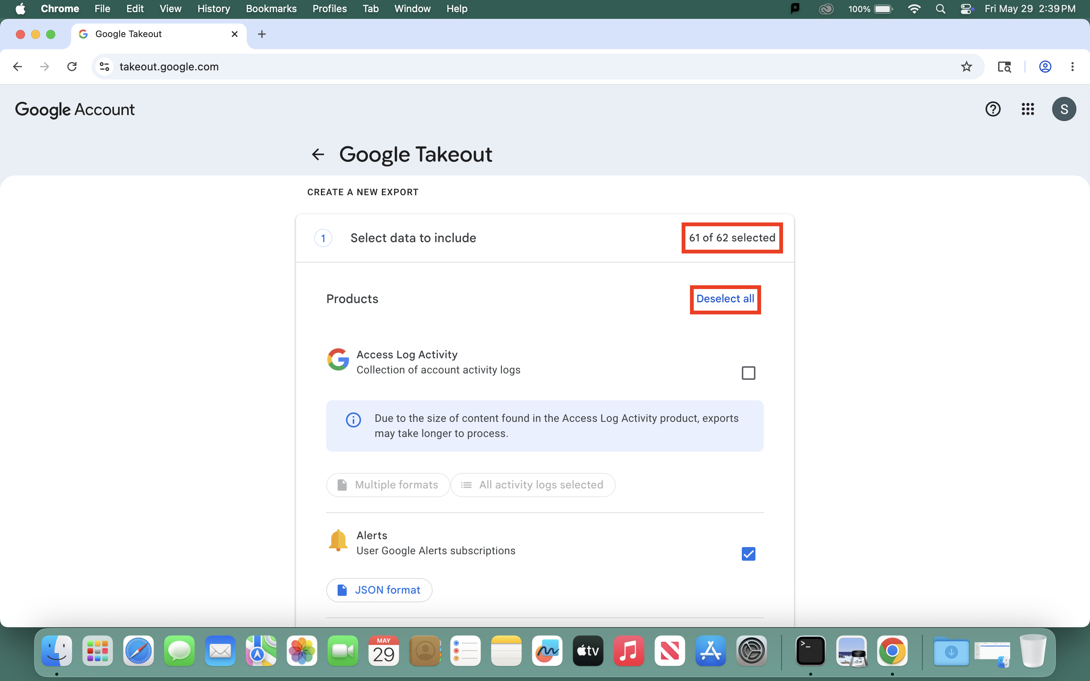Image resolution: width=1090 pixels, height=681 pixels.
Task: Click the Multiple formats button
Action: (x=388, y=485)
